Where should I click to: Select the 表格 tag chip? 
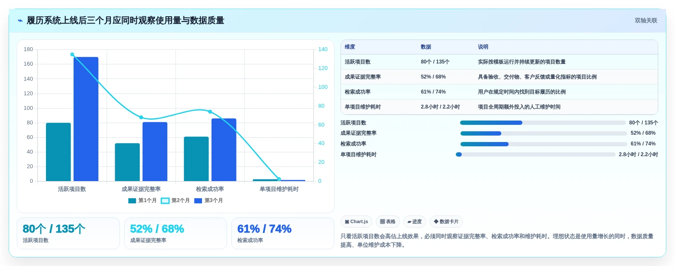coord(387,222)
